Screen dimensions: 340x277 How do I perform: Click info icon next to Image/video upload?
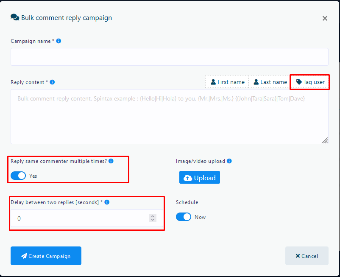point(229,161)
